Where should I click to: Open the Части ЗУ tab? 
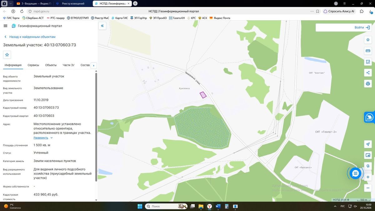pyautogui.click(x=68, y=65)
